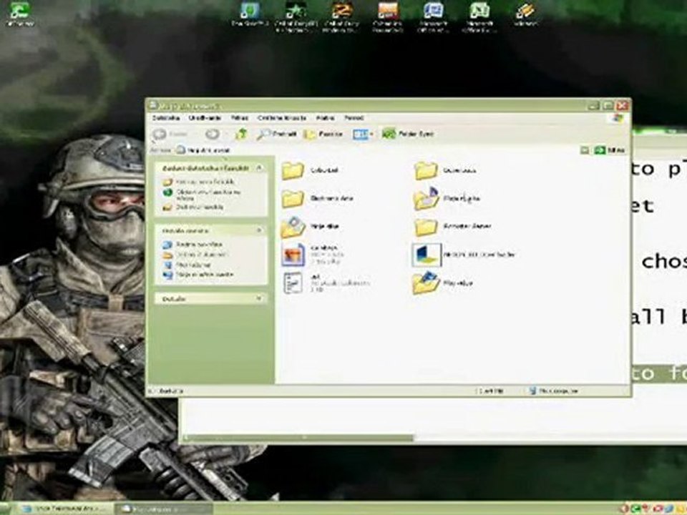This screenshot has width=687, height=515.
Task: Select the My Pictures folder with photo icon
Action: pos(310,227)
